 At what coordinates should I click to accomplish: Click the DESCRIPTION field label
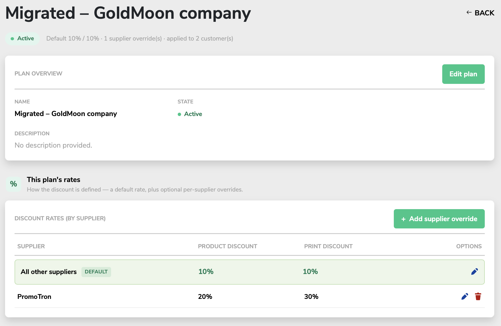click(32, 134)
